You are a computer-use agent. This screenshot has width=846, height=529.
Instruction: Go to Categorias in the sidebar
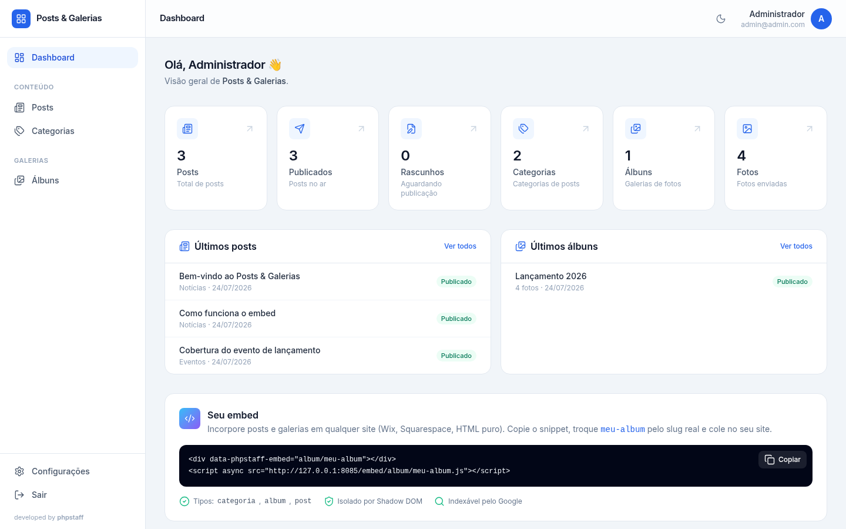72,131
